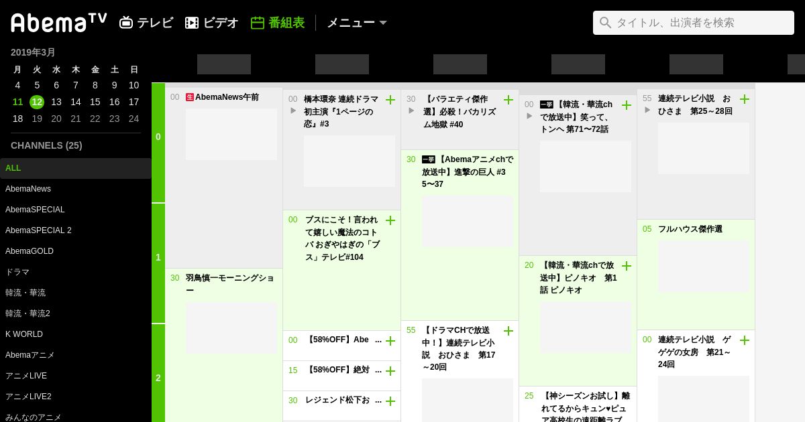805x422 pixels.
Task: Click the first channel header logo
Action: tap(224, 64)
